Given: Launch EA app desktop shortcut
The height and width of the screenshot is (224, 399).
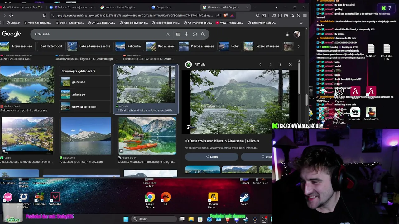Looking at the screenshot, I should coord(166,199).
